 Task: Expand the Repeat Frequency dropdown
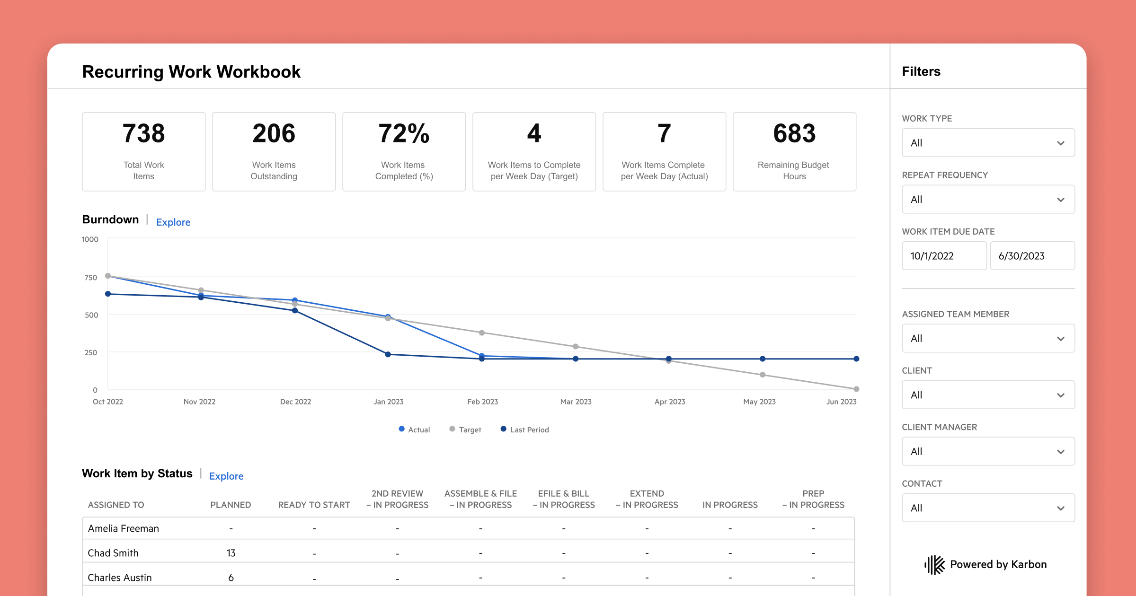pyautogui.click(x=988, y=200)
